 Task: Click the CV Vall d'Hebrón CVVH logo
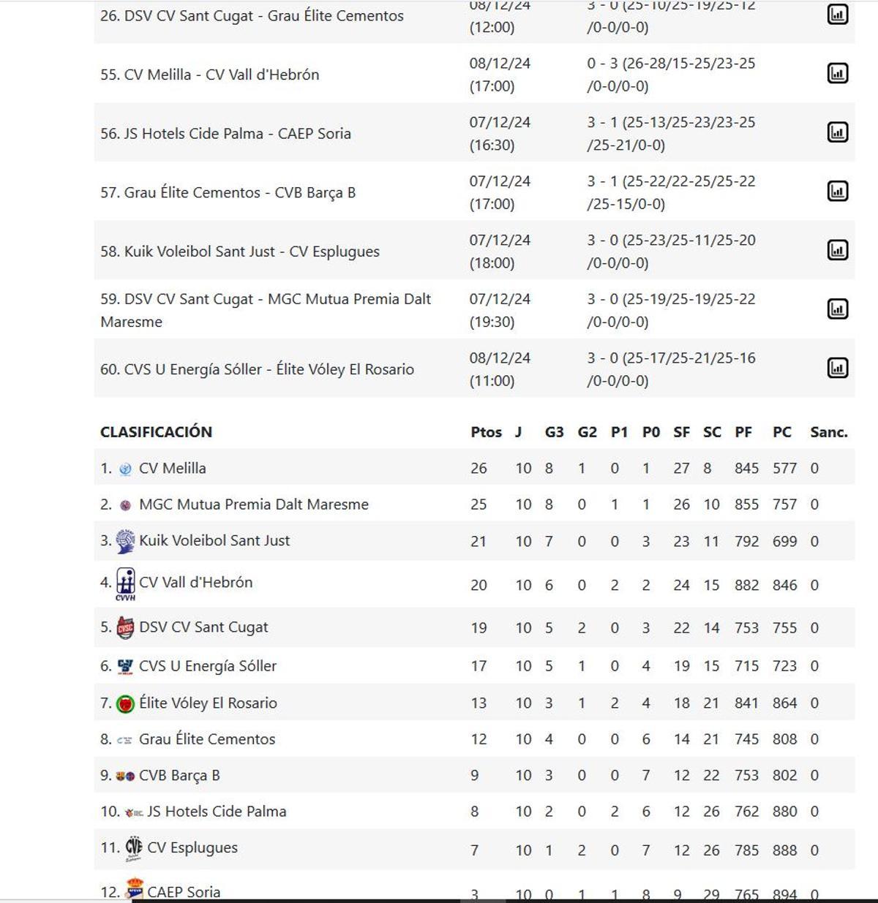pos(126,583)
